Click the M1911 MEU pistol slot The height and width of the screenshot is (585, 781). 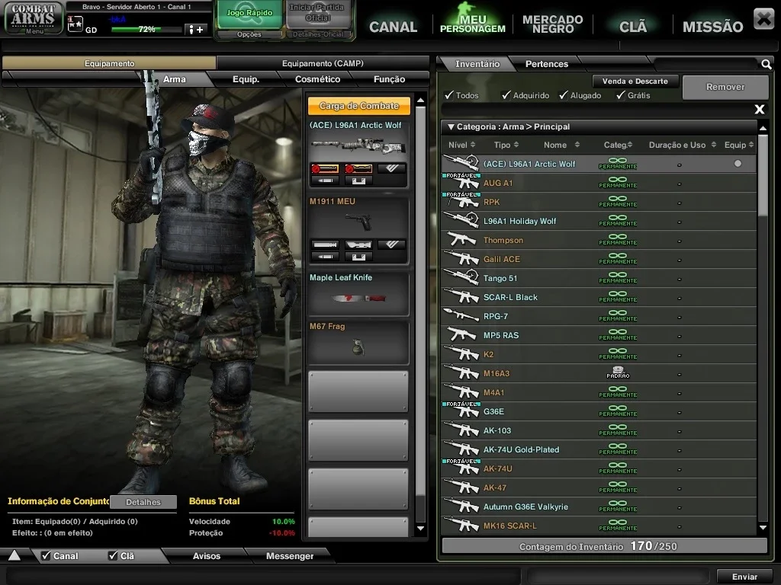click(358, 230)
